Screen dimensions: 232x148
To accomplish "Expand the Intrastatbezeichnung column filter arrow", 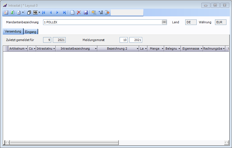I will tap(96, 49).
